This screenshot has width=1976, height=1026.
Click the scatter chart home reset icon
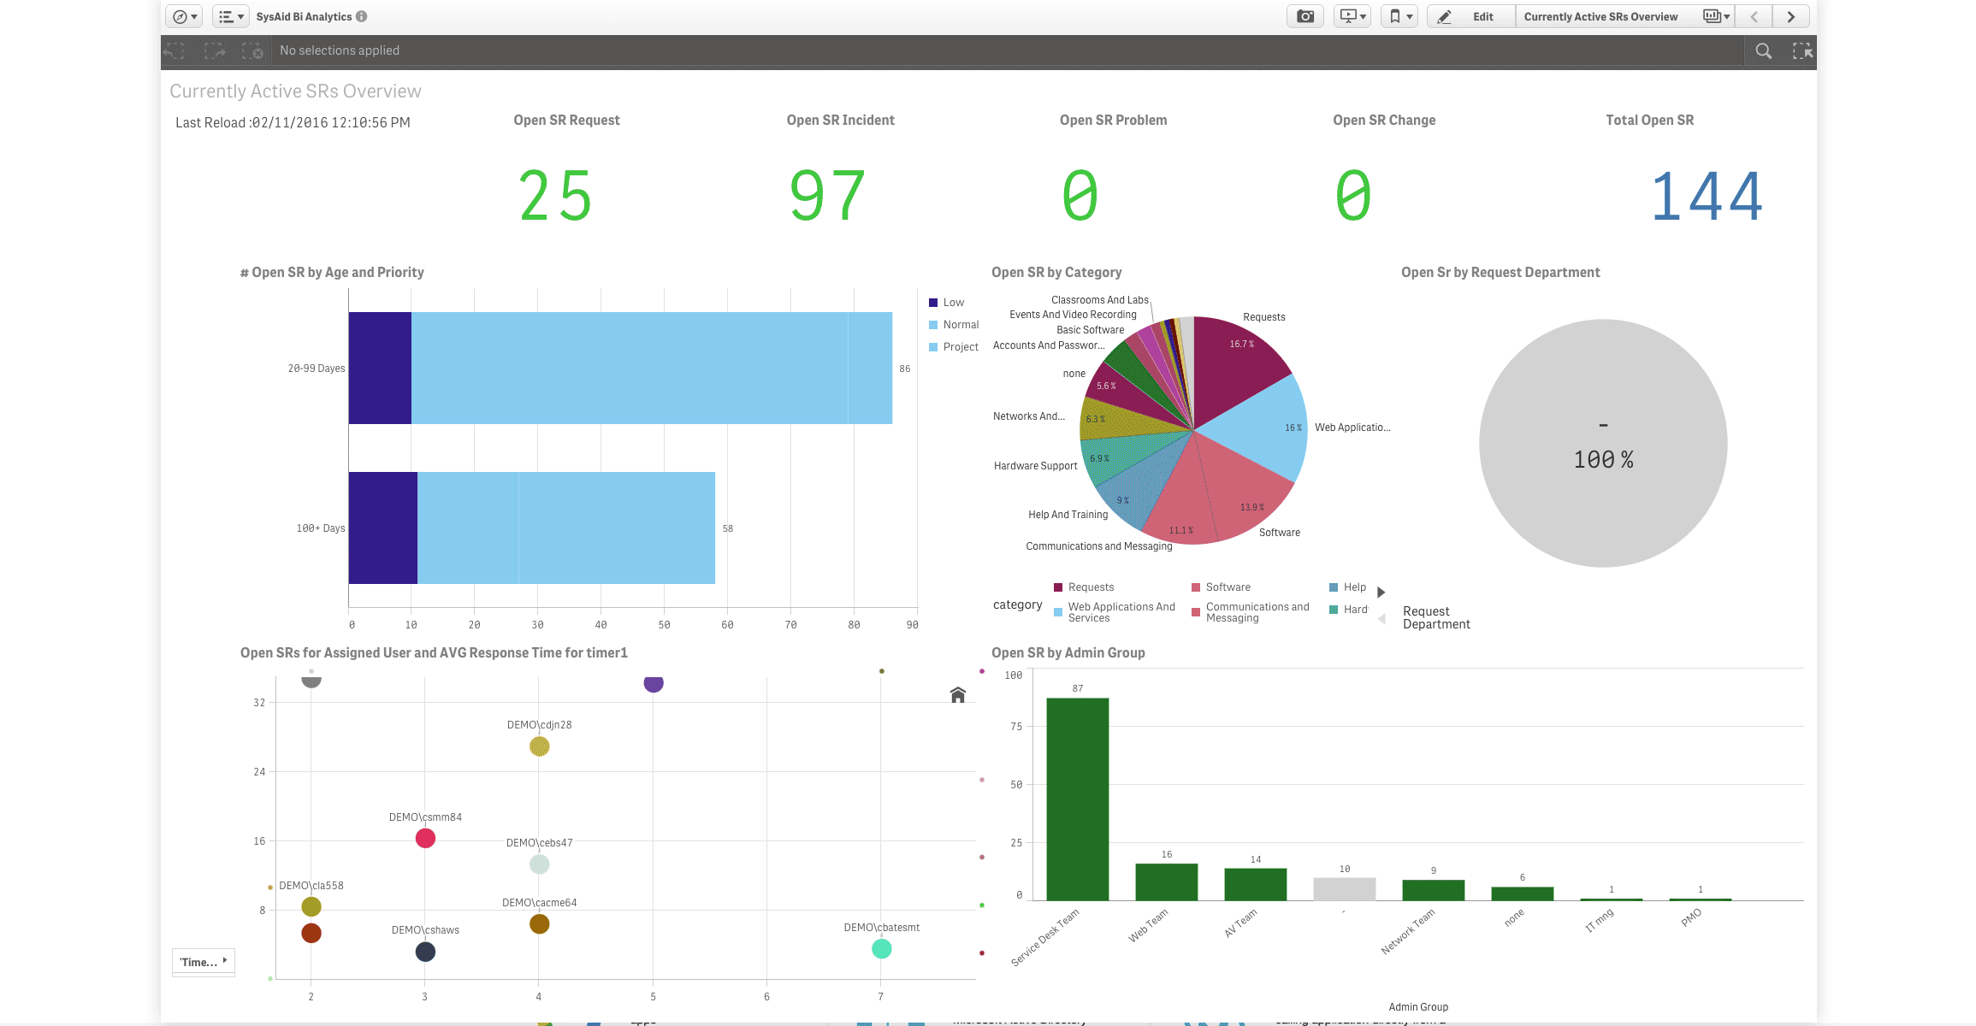[x=958, y=695]
